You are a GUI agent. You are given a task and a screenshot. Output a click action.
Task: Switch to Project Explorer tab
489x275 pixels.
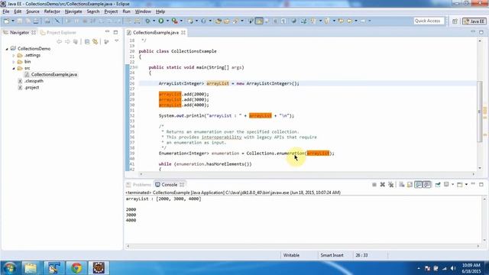[x=58, y=32]
